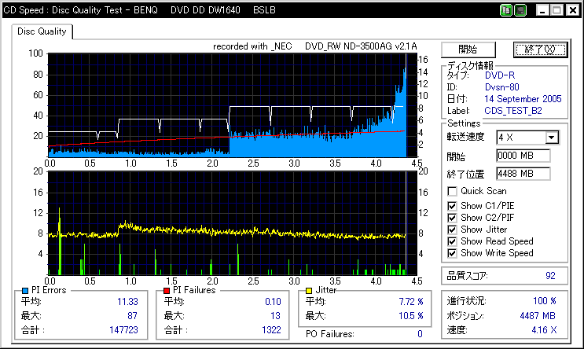
Task: Click the progress value 100 %
Action: [545, 301]
